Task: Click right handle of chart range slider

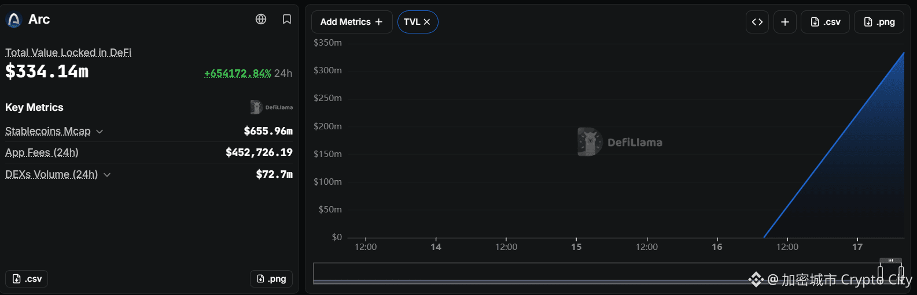Action: pos(901,272)
